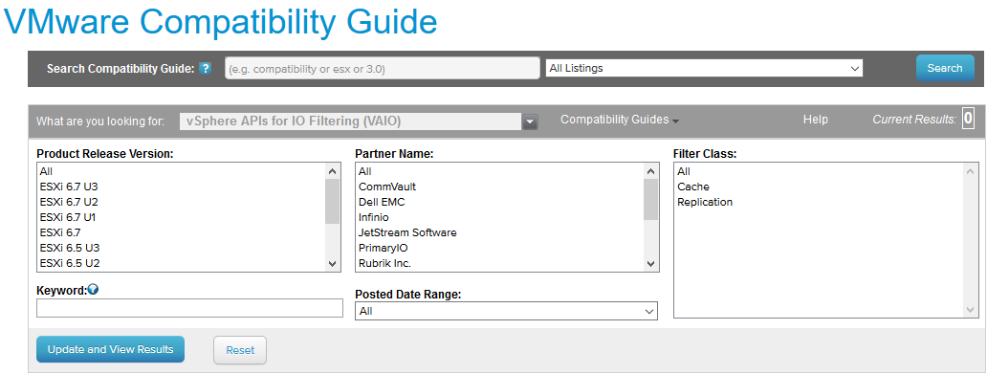Select ESXi 6.5 U2 in release versions
987x374 pixels.
pos(181,263)
